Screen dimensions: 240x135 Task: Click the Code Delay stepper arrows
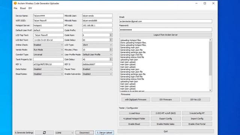click(111, 40)
